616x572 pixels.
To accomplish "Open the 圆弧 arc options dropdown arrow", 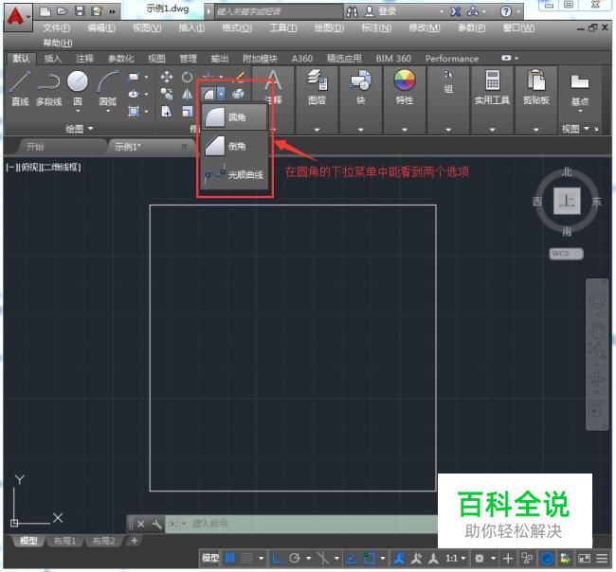I will coord(108,112).
